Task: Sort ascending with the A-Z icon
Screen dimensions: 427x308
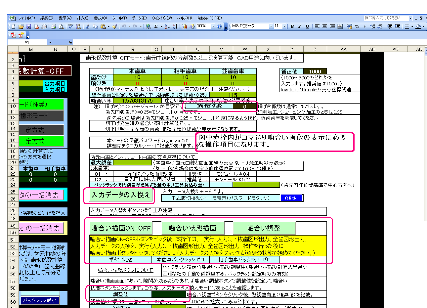Action: click(167, 26)
